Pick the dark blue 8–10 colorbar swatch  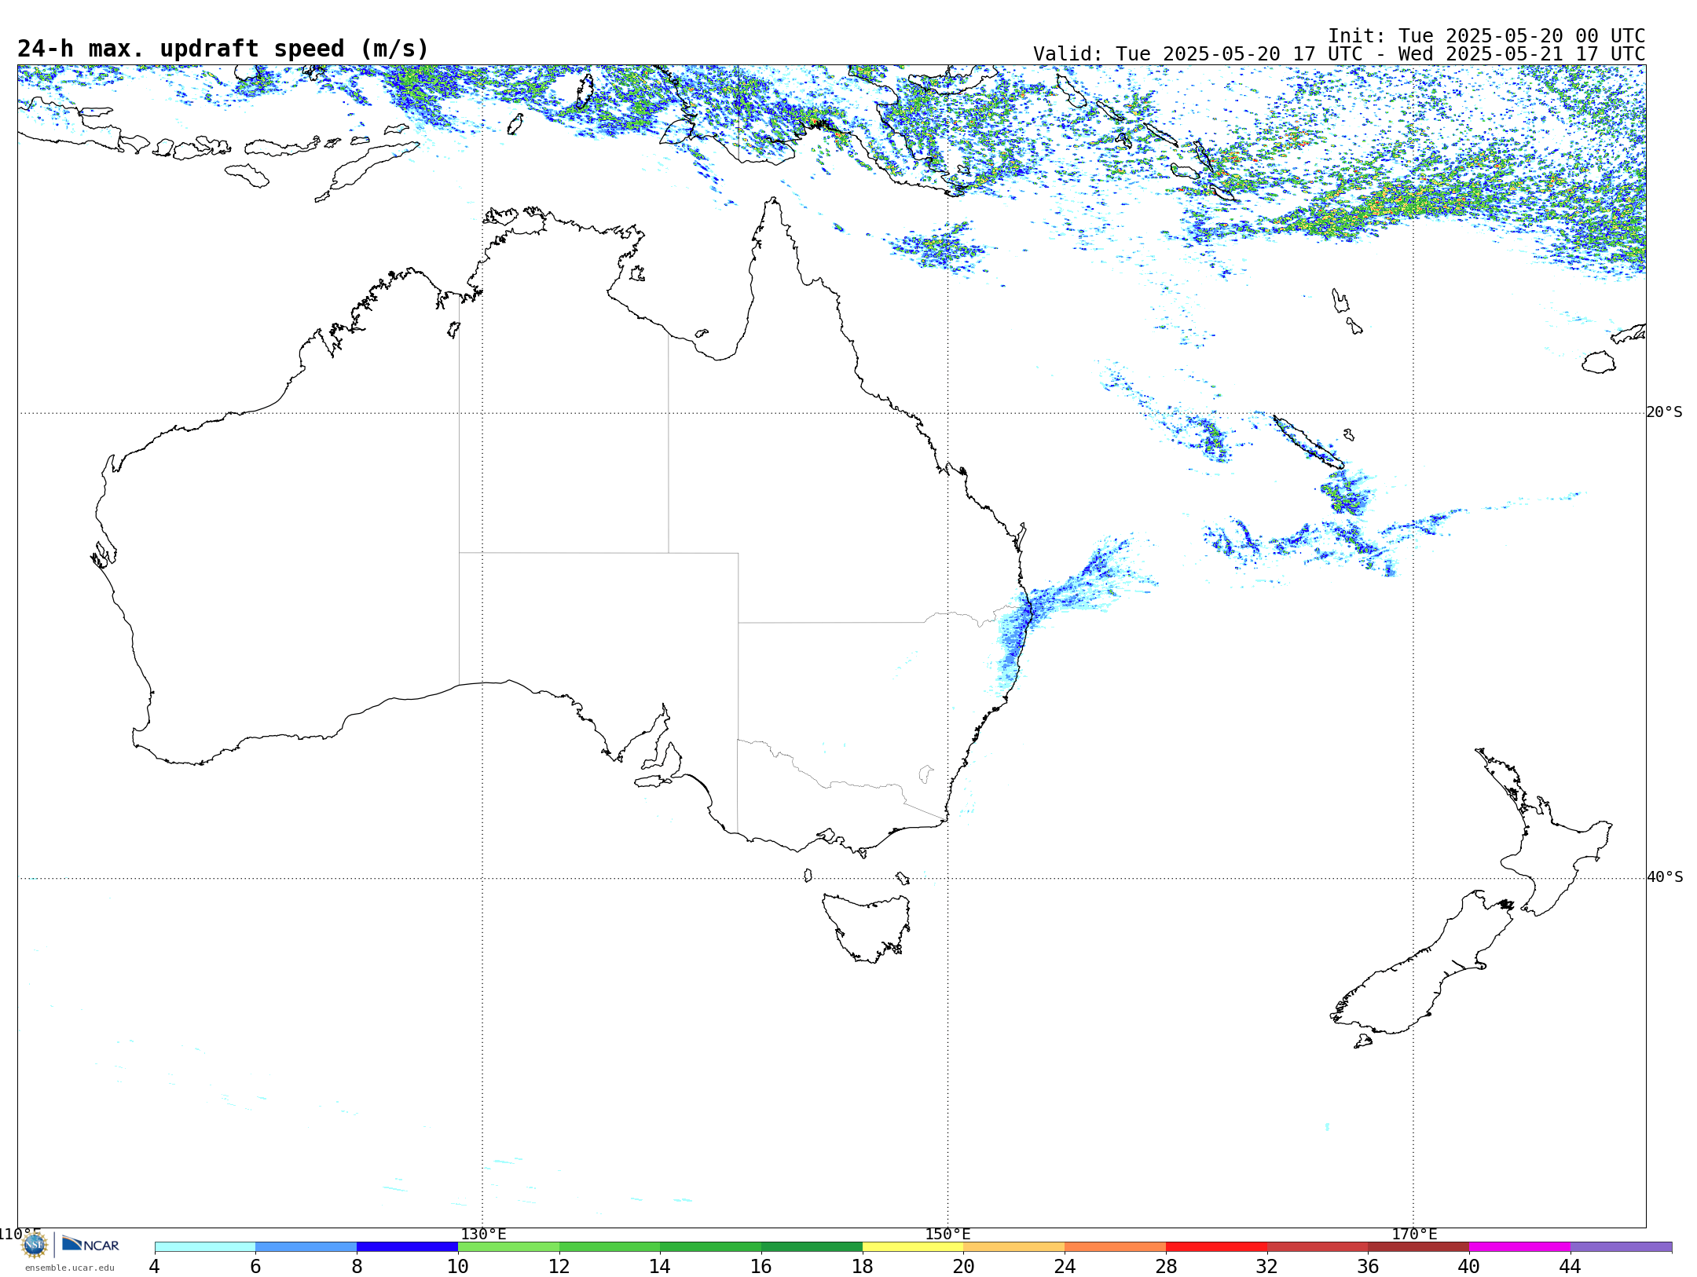[407, 1246]
